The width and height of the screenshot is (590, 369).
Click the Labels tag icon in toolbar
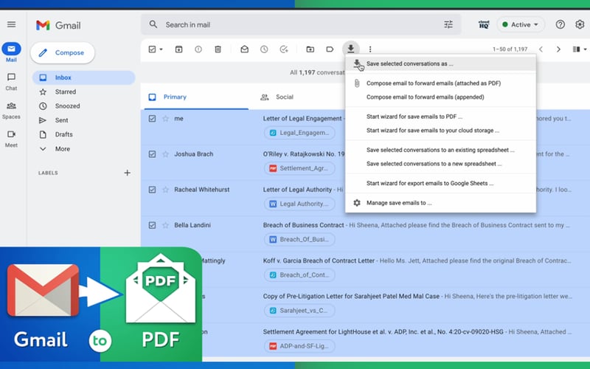[330, 49]
